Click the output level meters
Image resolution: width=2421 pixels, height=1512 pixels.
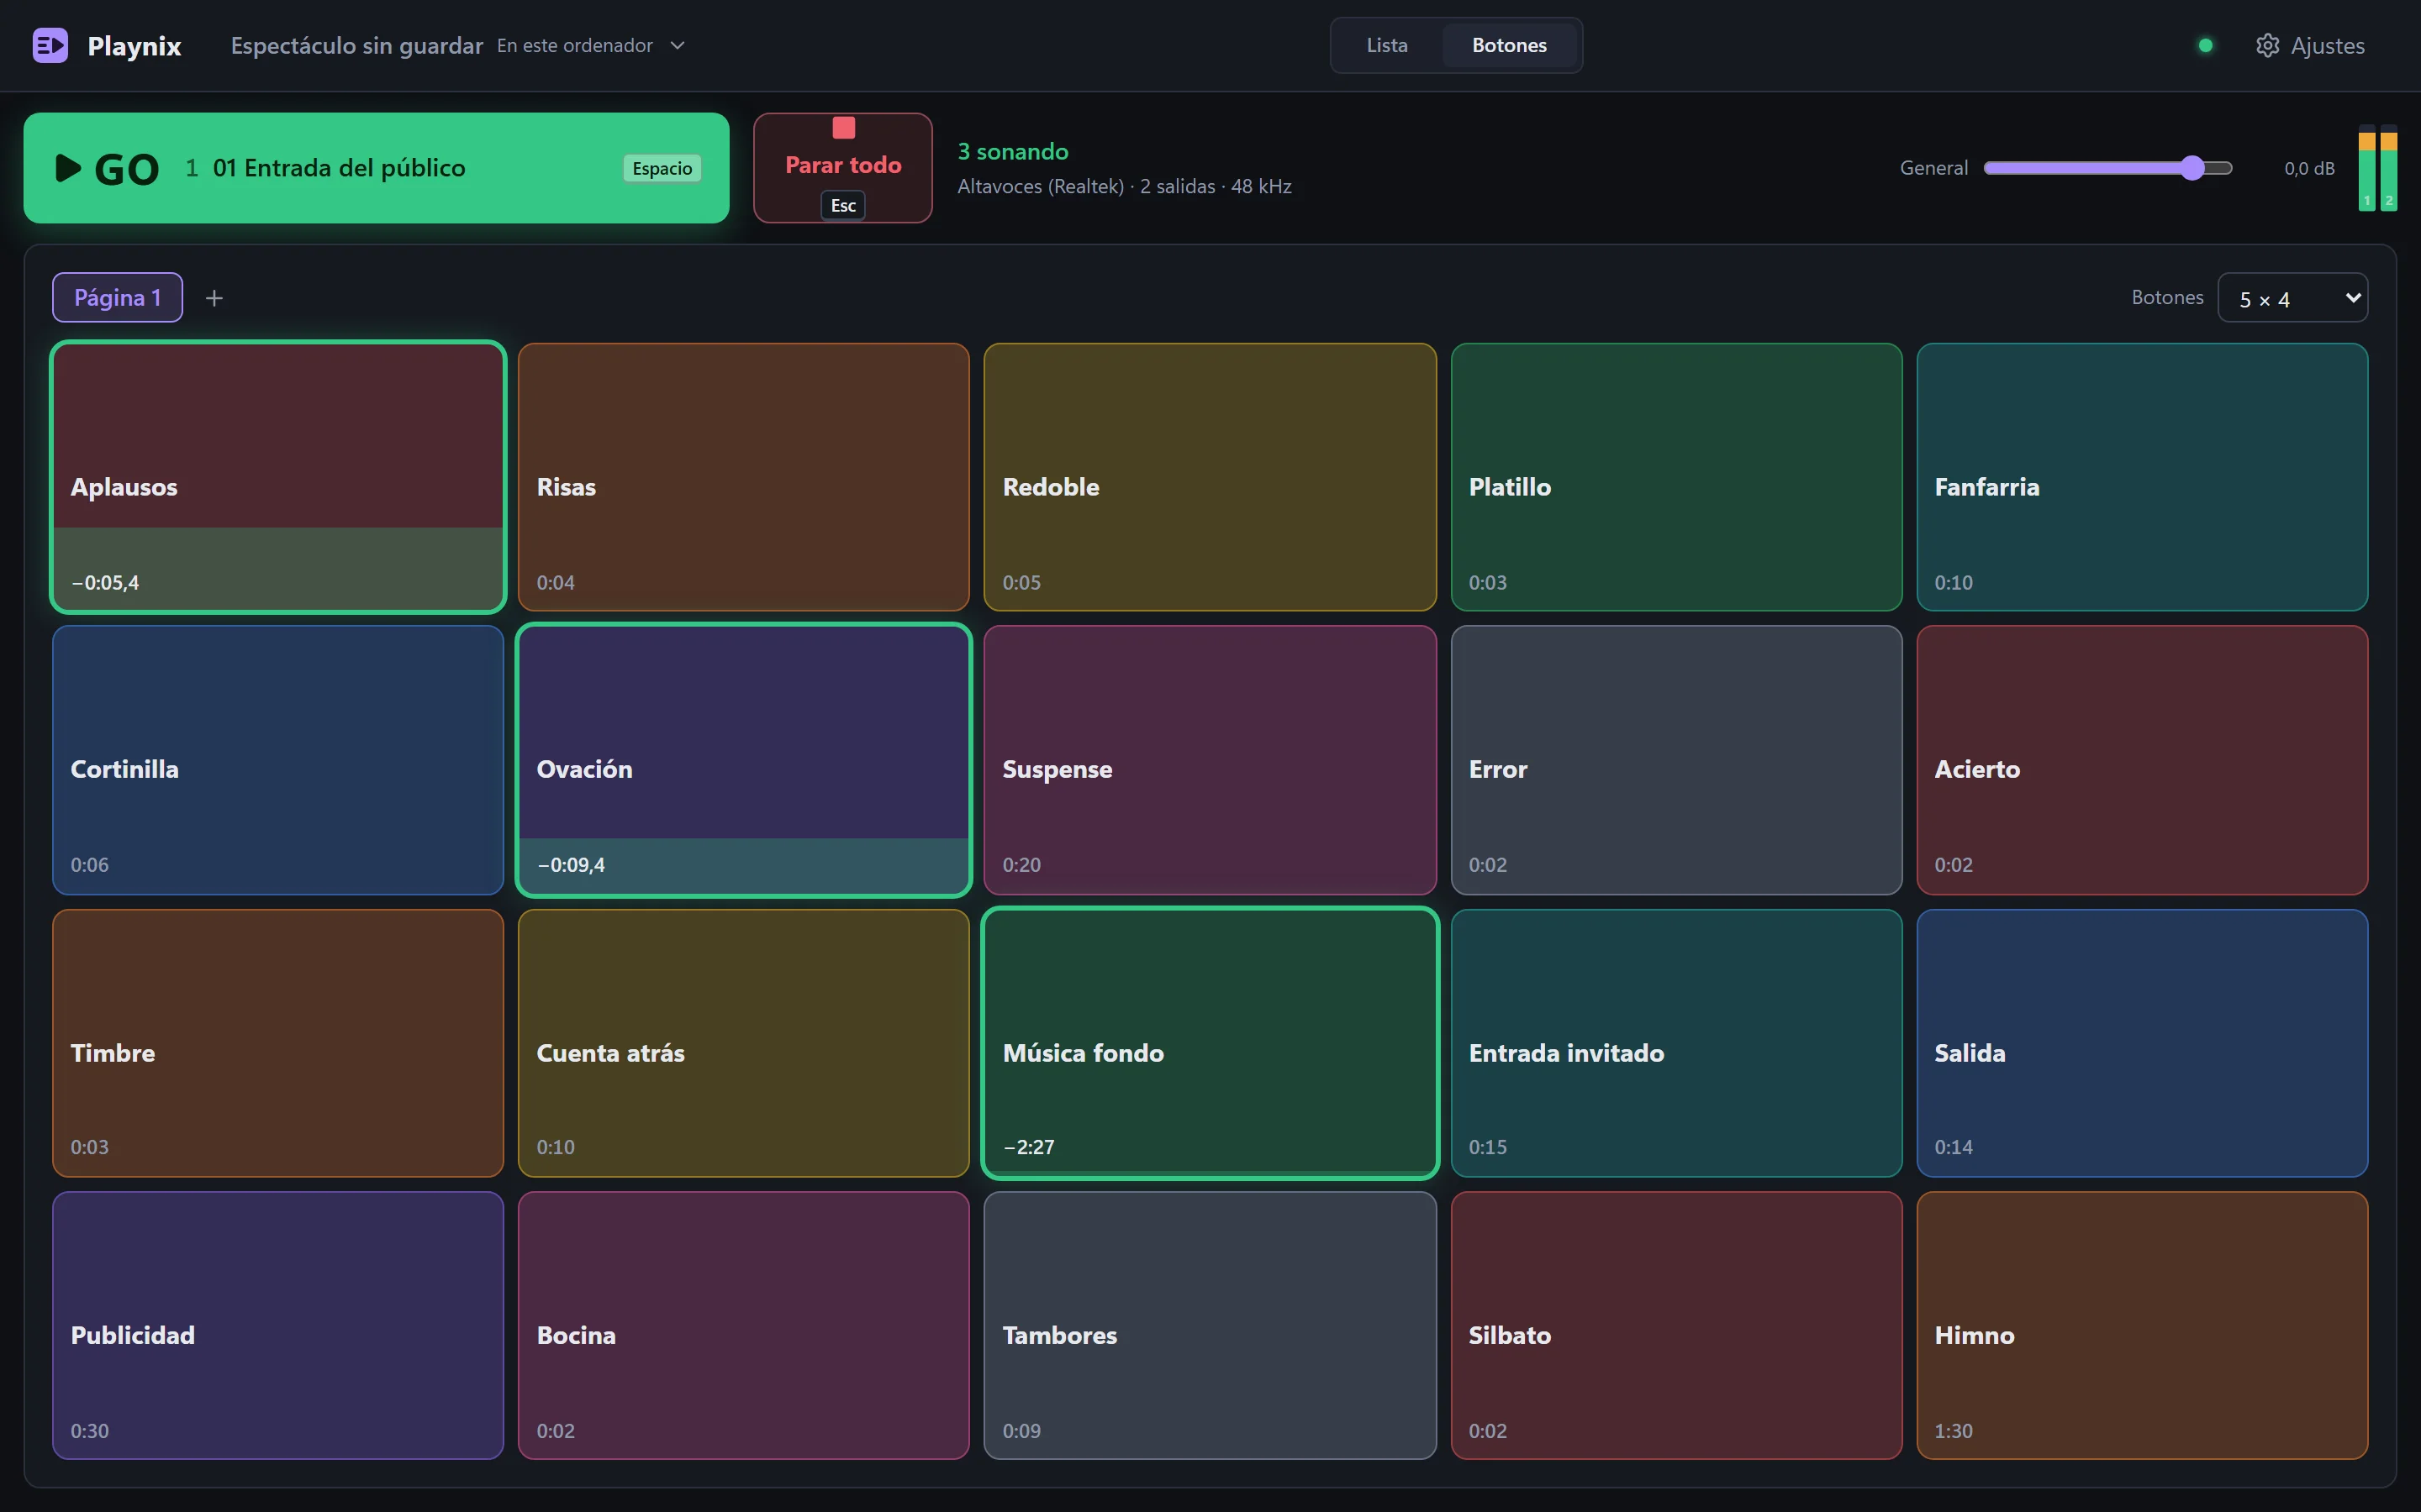[x=2378, y=168]
